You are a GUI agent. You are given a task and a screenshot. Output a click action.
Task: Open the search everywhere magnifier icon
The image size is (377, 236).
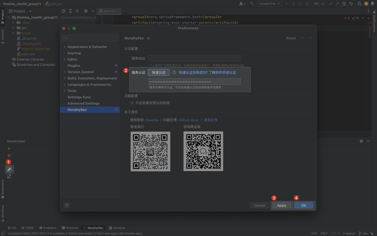click(359, 4)
